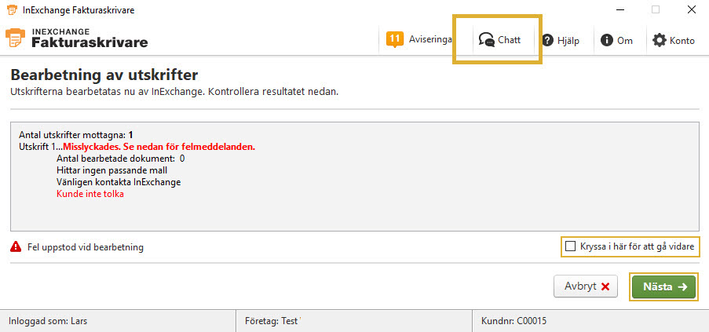
Task: Click the Om info icon
Action: click(x=606, y=40)
